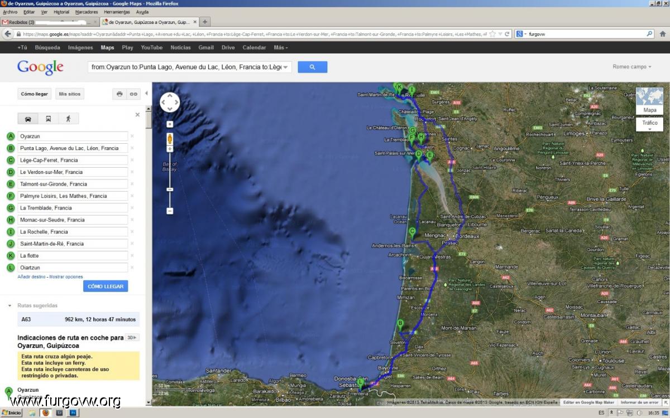Image resolution: width=670 pixels, height=418 pixels.
Task: Select the Google Maps browser tab
Action: [x=149, y=22]
